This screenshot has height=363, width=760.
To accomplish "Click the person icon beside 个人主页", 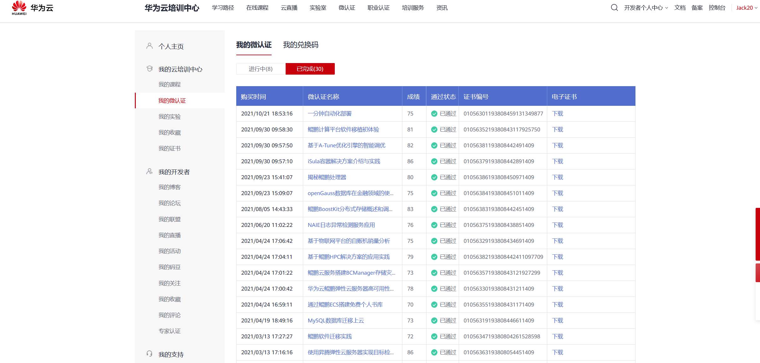I will 150,46.
